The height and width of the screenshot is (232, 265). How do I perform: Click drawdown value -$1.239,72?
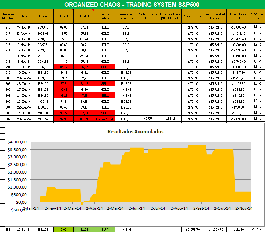pos(238,78)
